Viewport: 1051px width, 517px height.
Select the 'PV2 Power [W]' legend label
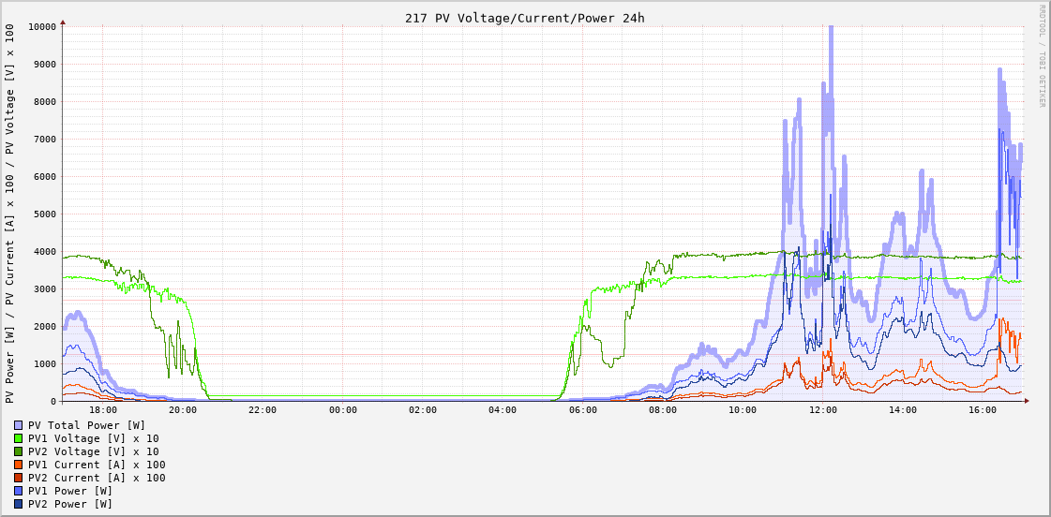tap(70, 504)
